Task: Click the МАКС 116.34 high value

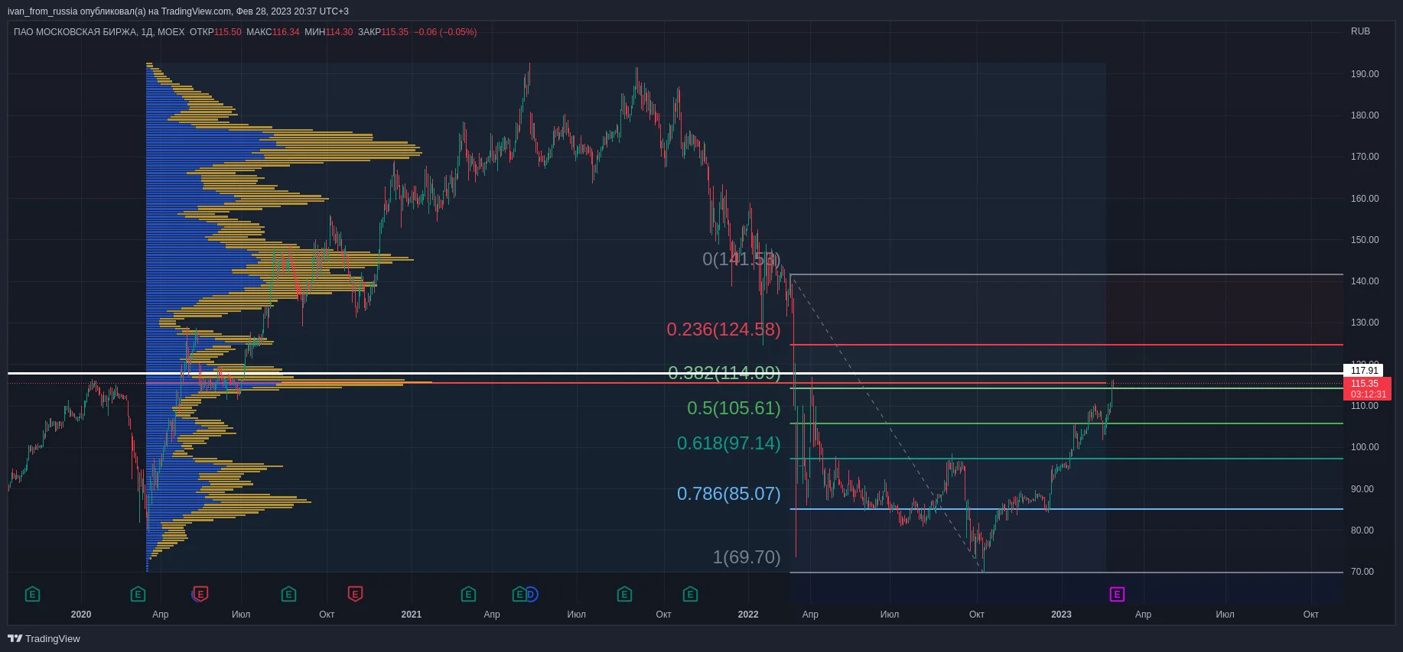Action: click(x=272, y=32)
